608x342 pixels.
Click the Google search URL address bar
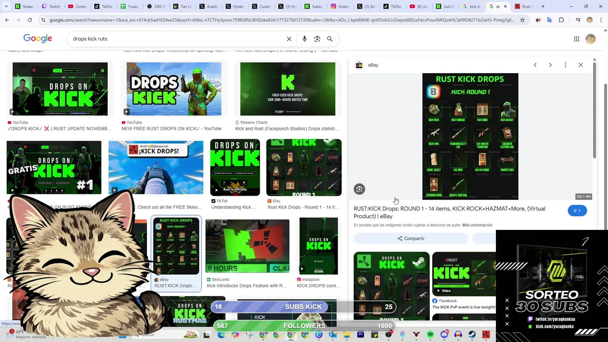click(x=281, y=20)
